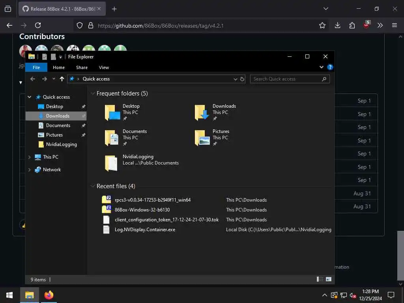404x303 pixels.
Task: Go up one folder level arrow
Action: coord(62,79)
